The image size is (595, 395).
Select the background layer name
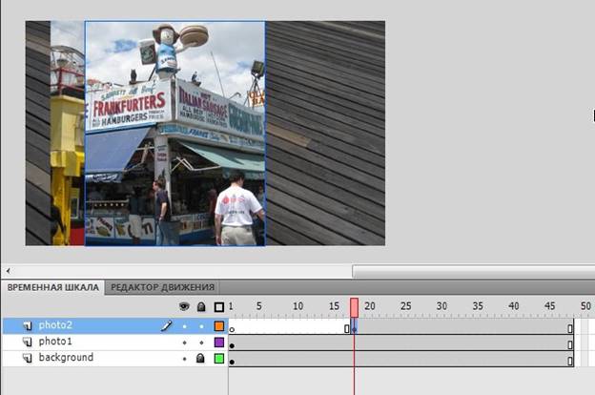(x=66, y=358)
